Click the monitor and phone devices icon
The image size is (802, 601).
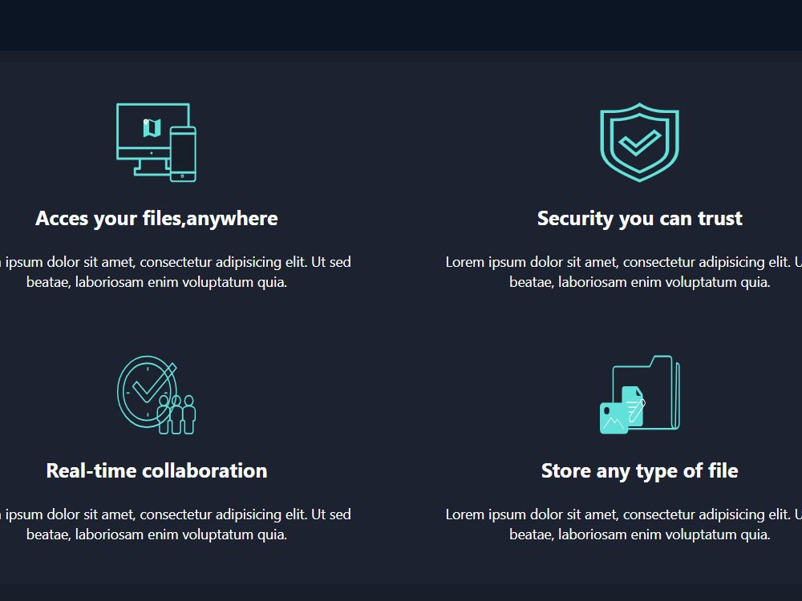[156, 143]
